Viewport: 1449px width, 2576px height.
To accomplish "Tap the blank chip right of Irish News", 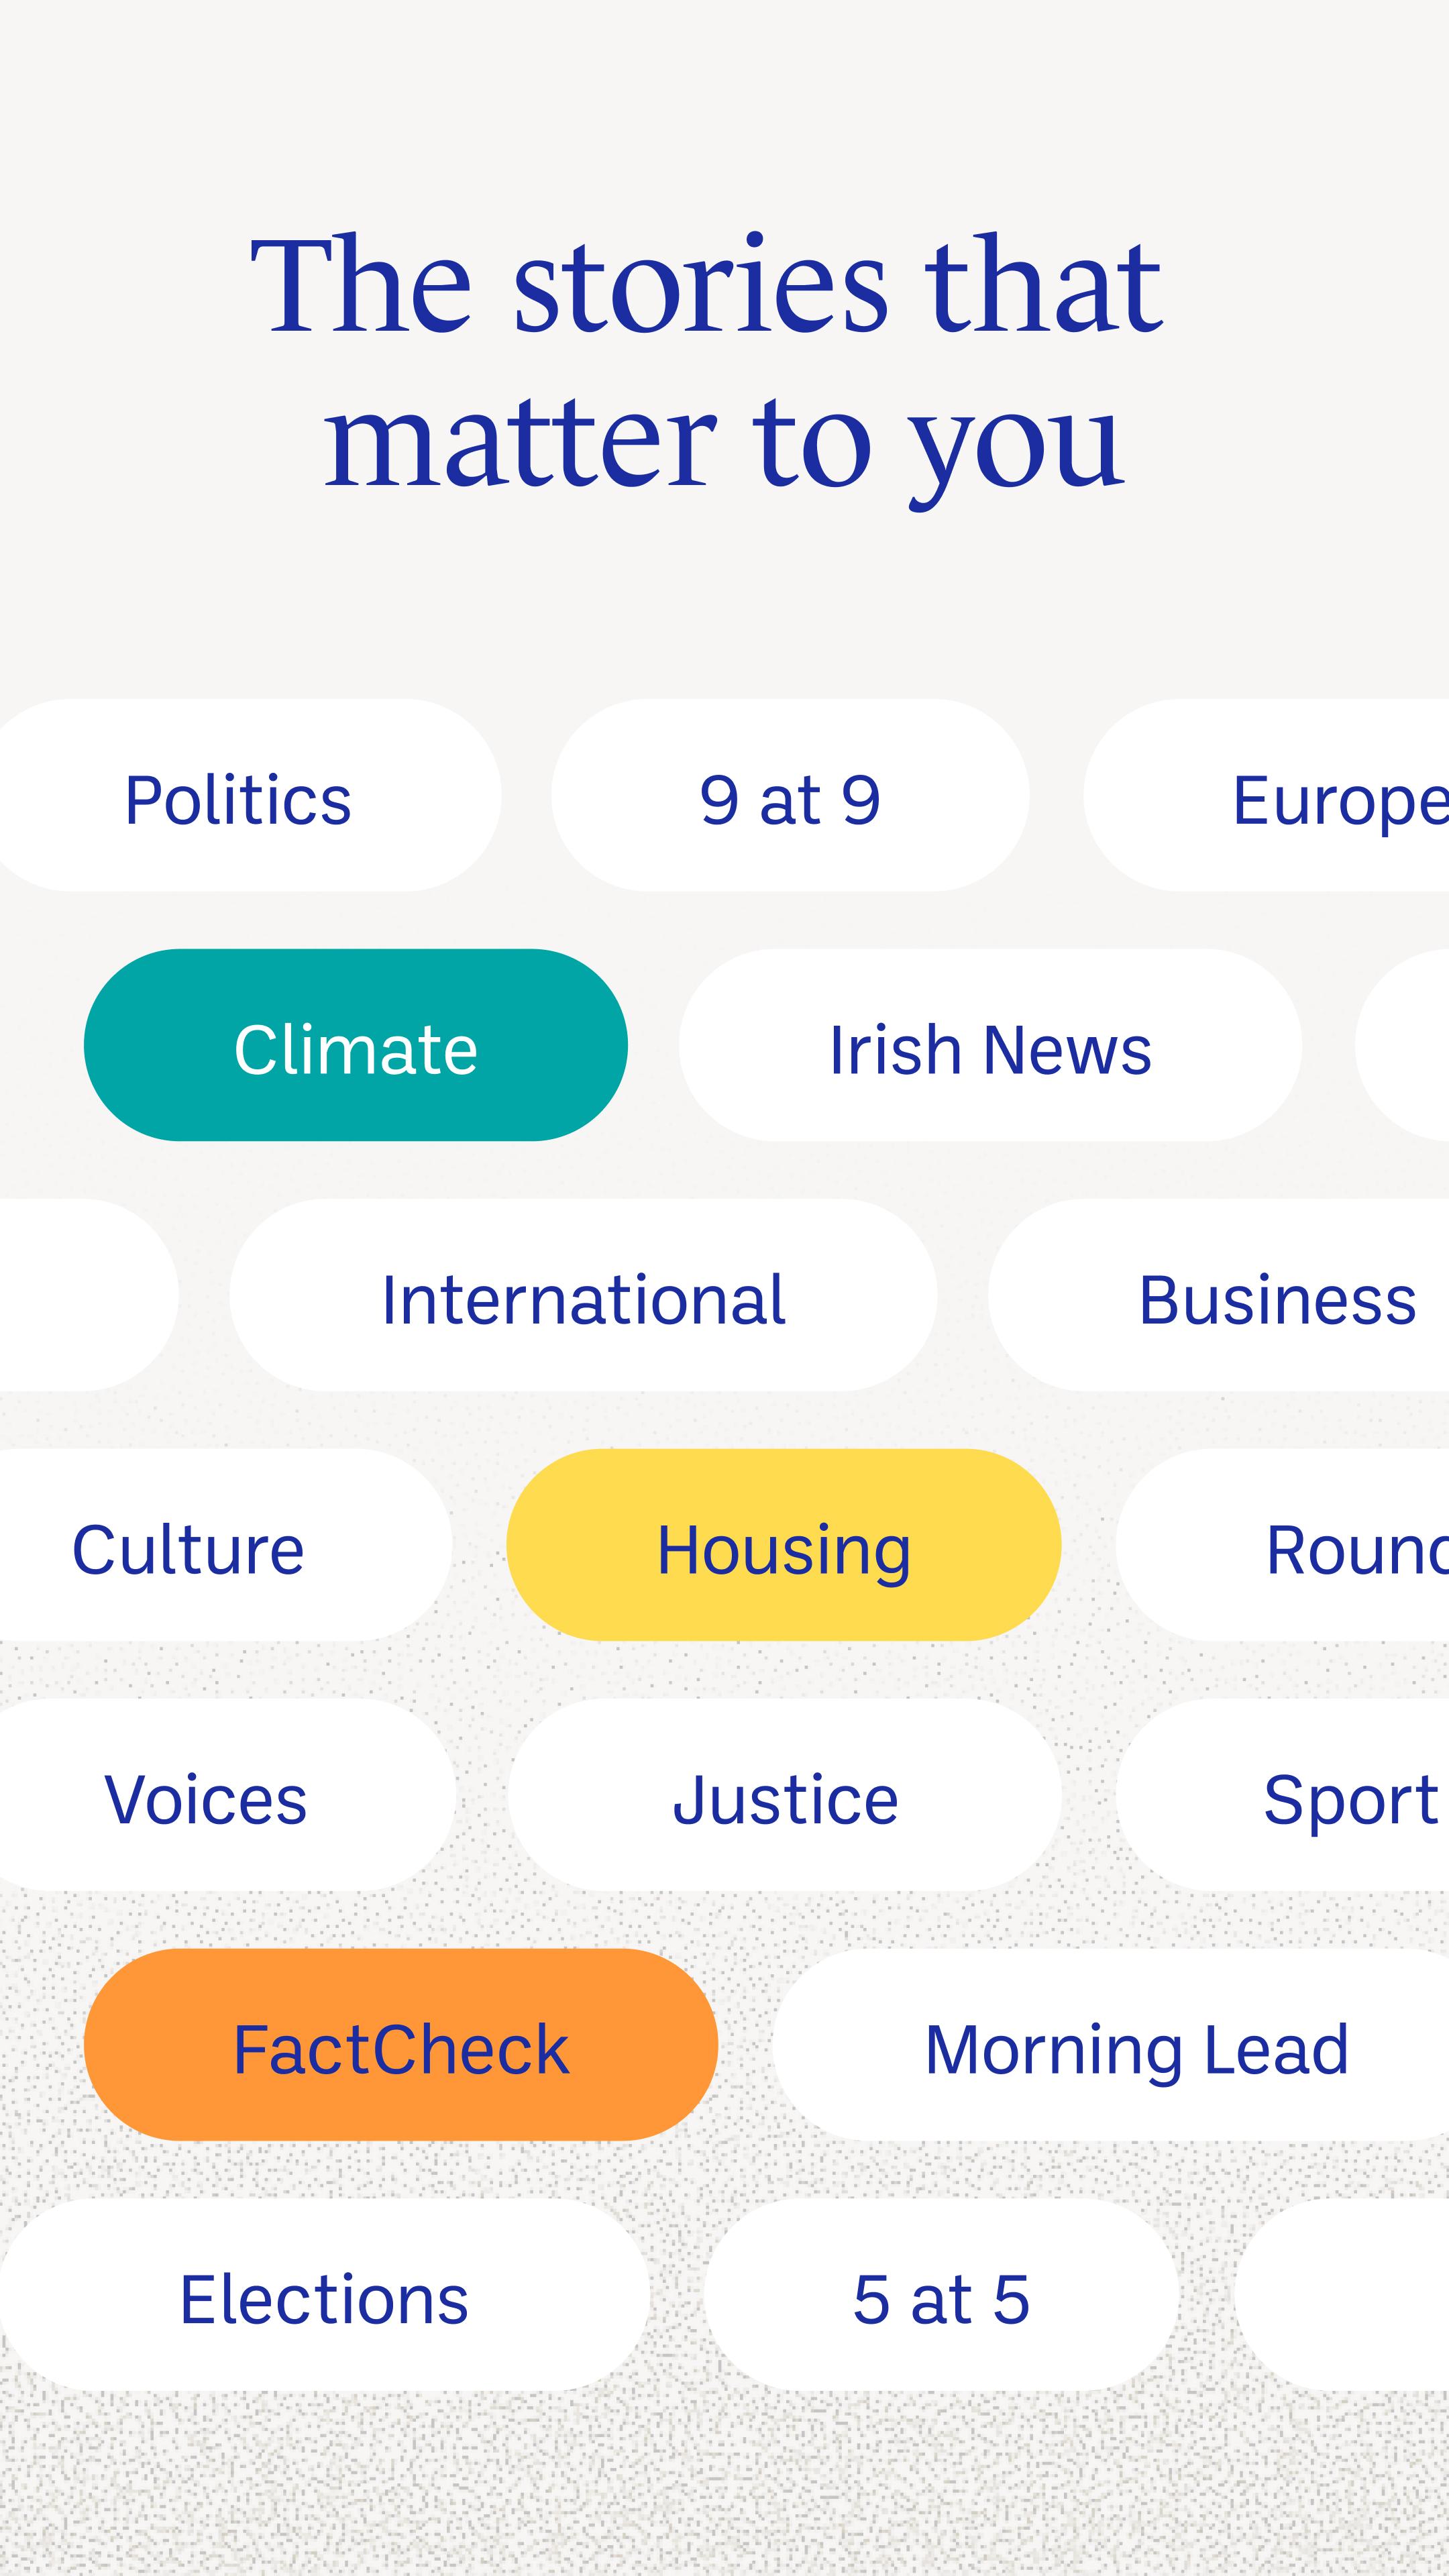I will pos(1402,1045).
